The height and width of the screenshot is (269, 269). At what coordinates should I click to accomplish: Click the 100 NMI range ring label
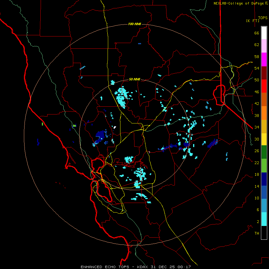click(134, 24)
